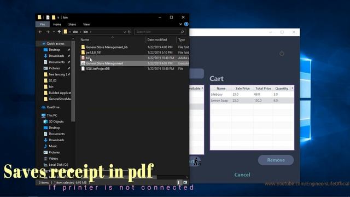The height and width of the screenshot is (197, 350).
Task: Select General Store Management executable
Action: point(104,63)
